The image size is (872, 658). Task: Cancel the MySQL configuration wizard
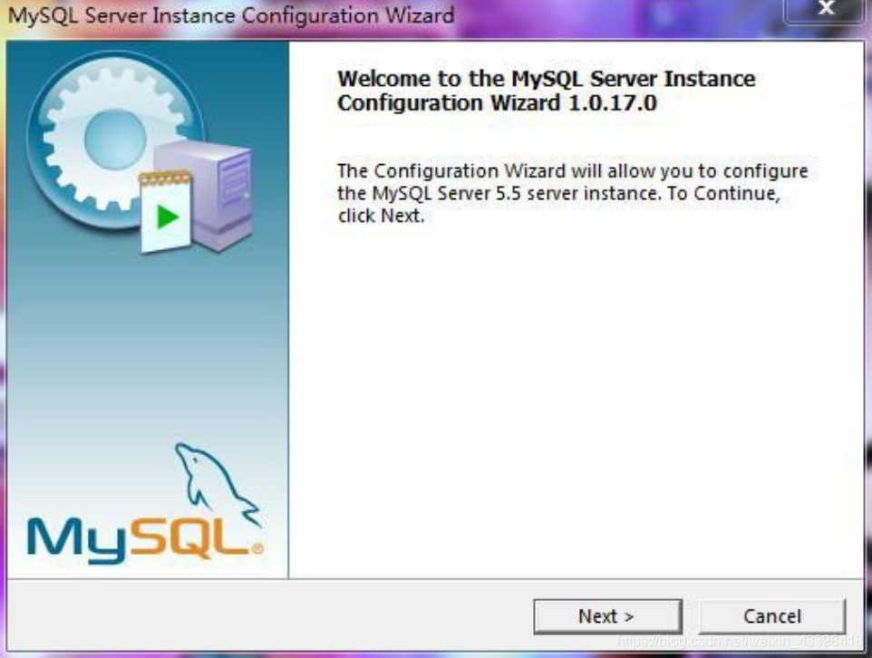pyautogui.click(x=772, y=616)
